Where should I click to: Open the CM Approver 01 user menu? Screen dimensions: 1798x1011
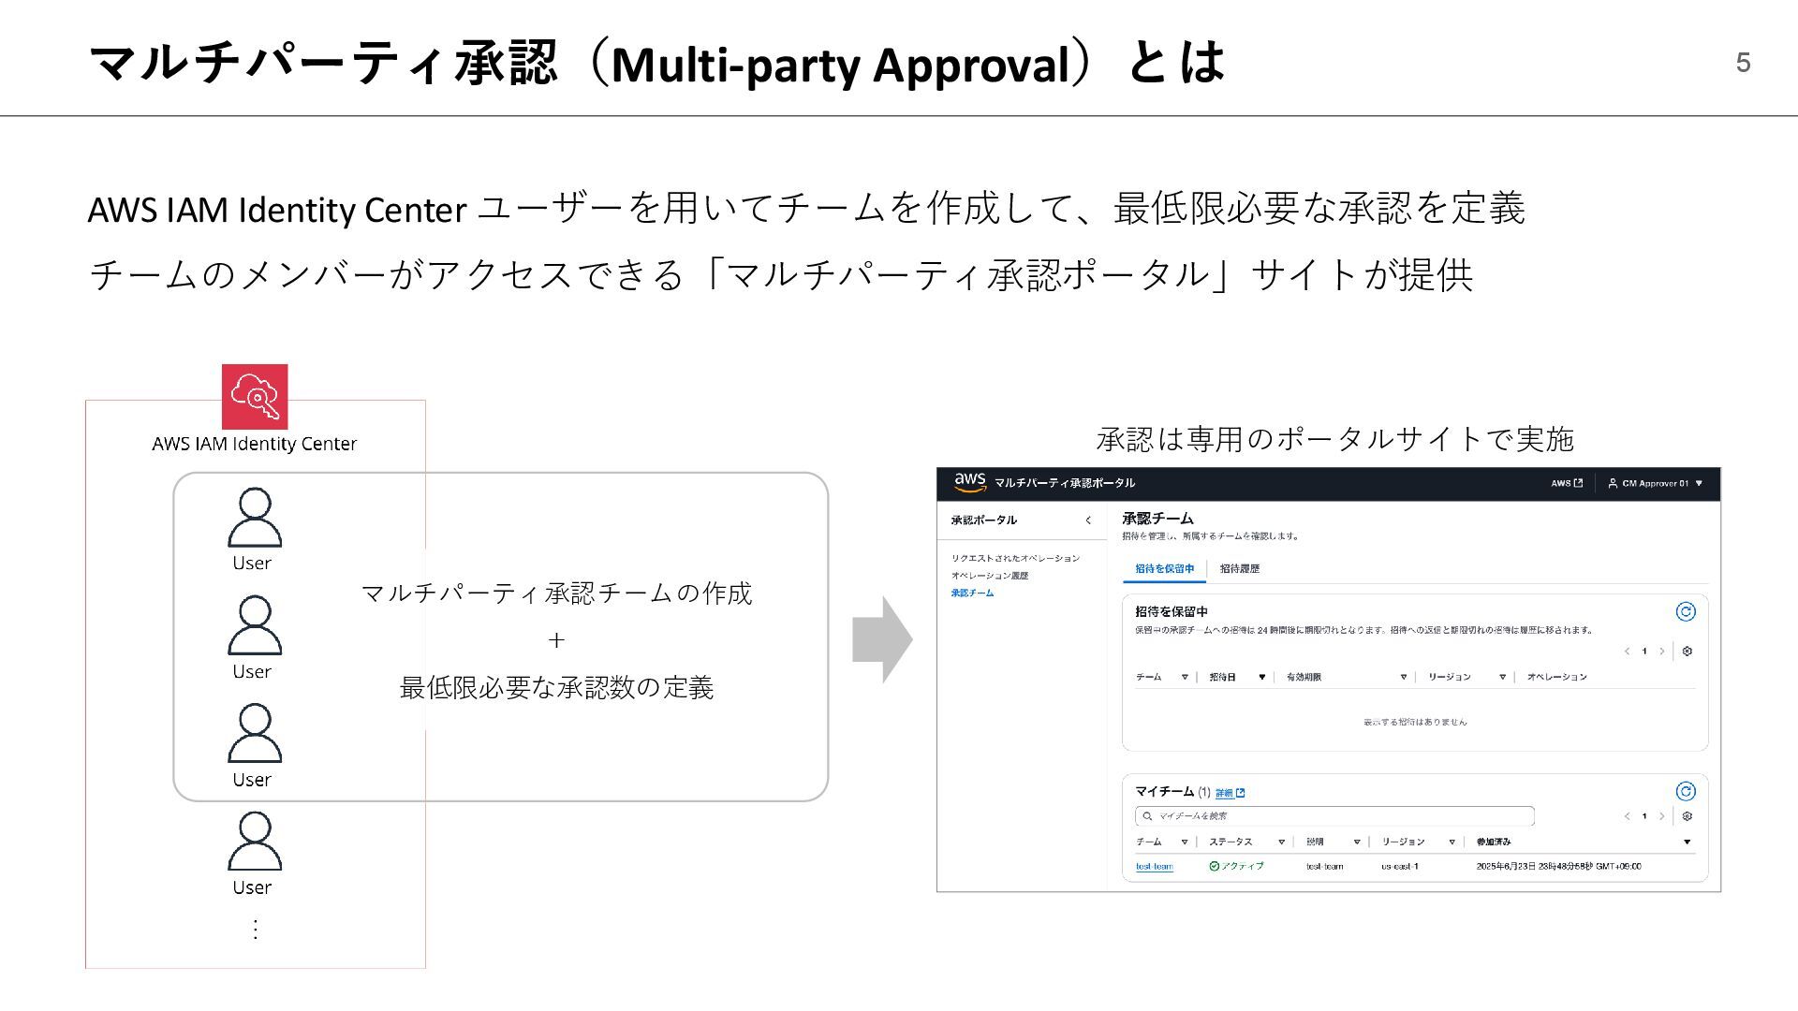(1656, 483)
